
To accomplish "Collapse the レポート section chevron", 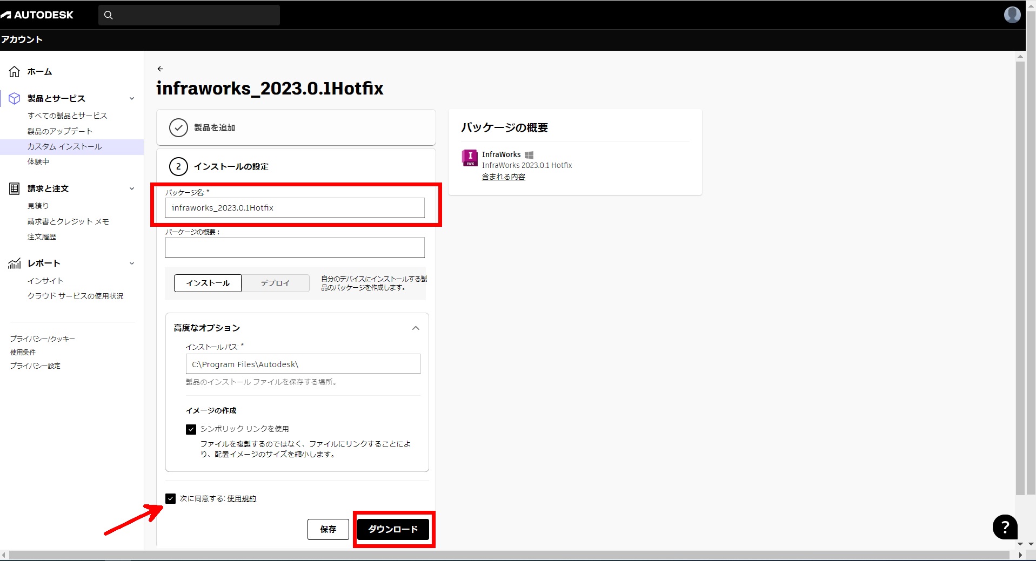I will tap(132, 263).
